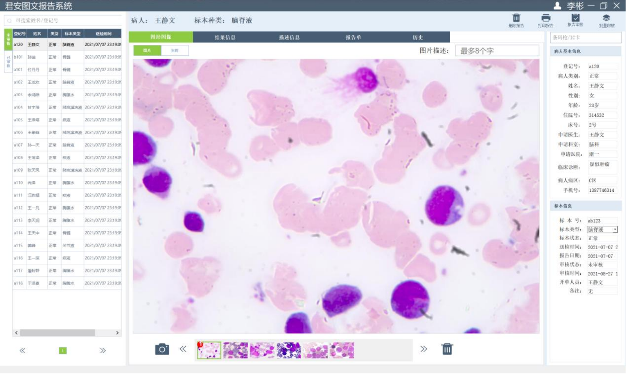Show next thumbnails with right double-chevron
The image size is (626, 375).
point(424,349)
